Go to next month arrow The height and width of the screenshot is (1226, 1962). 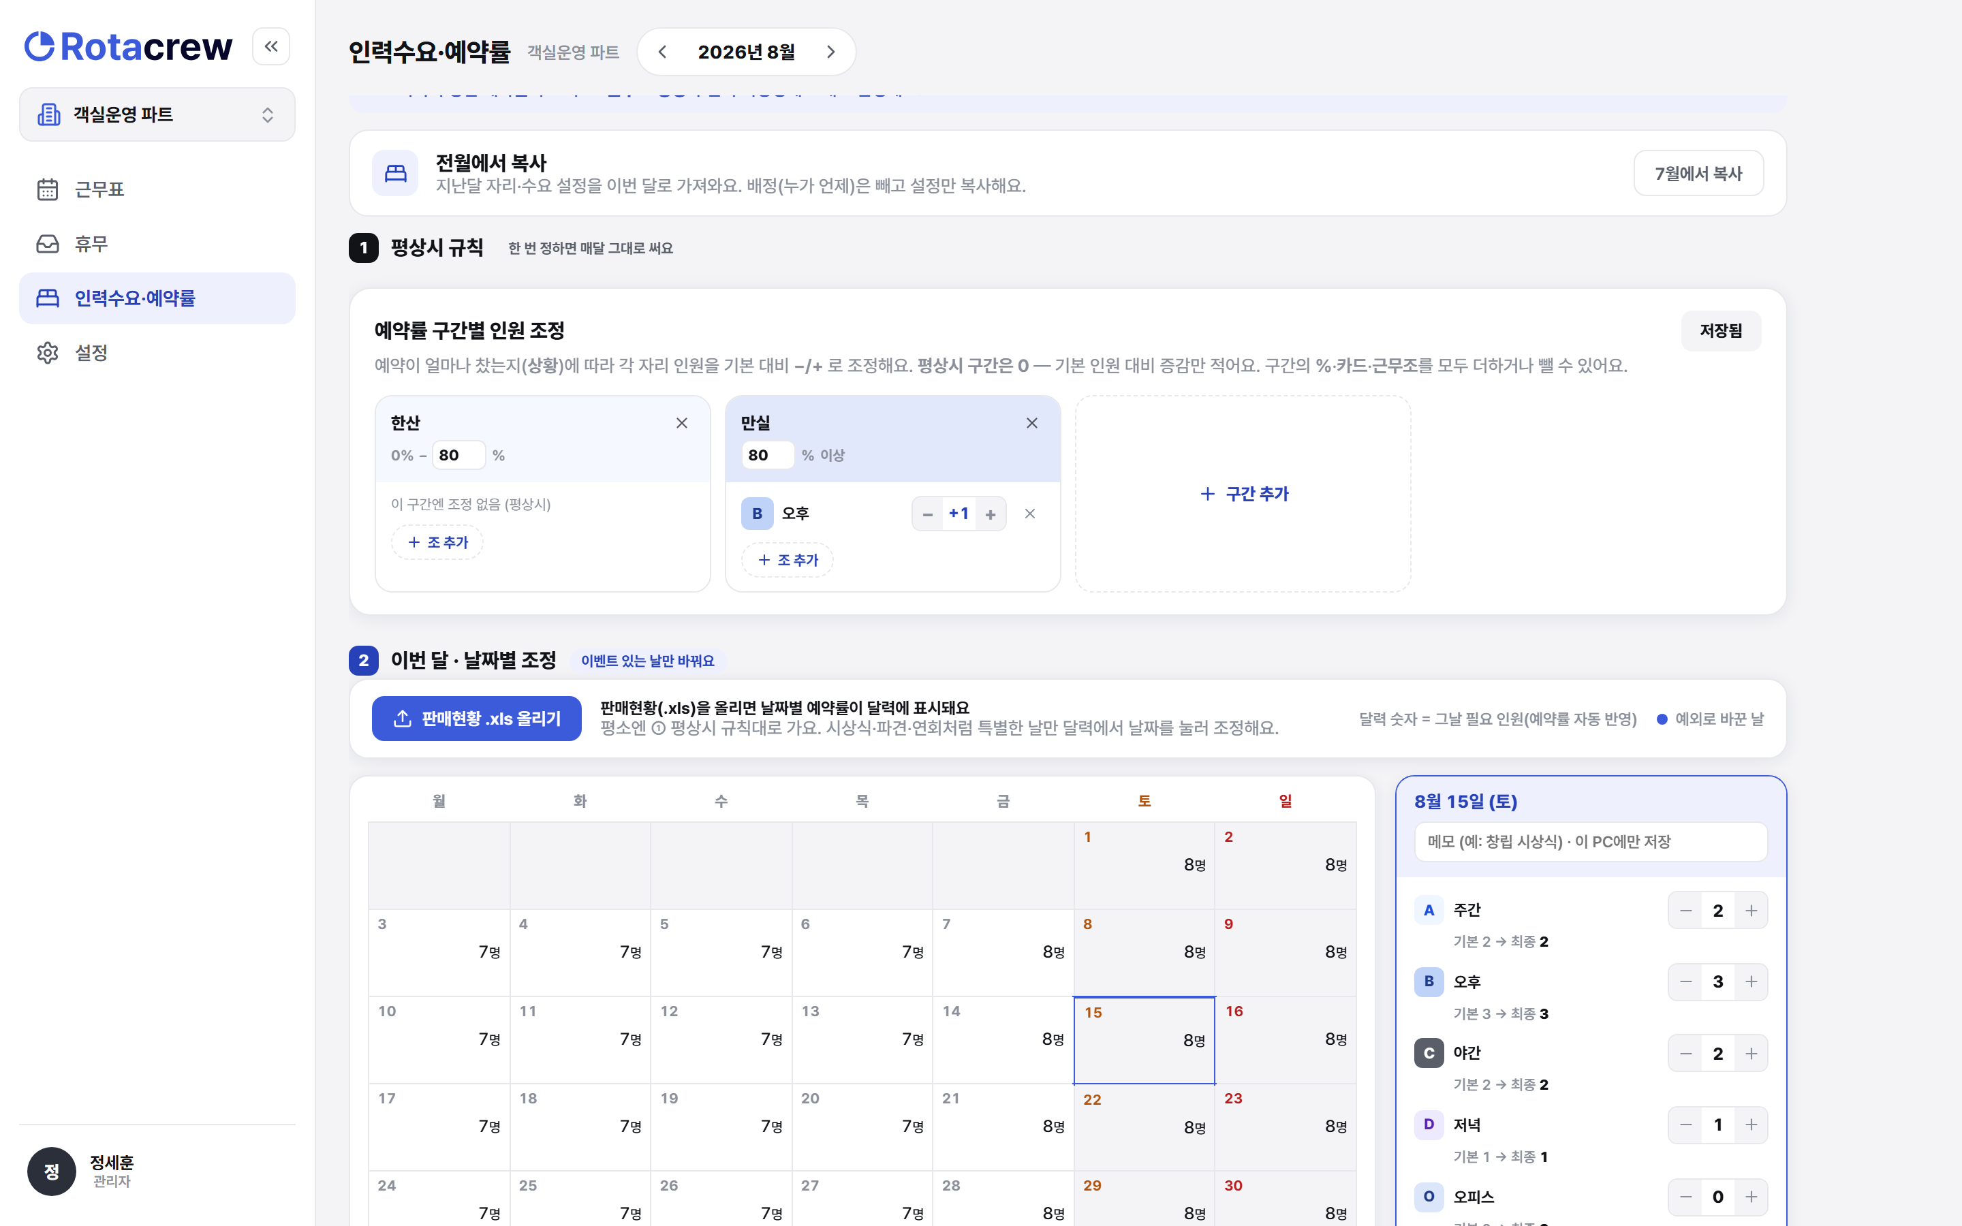(x=830, y=52)
